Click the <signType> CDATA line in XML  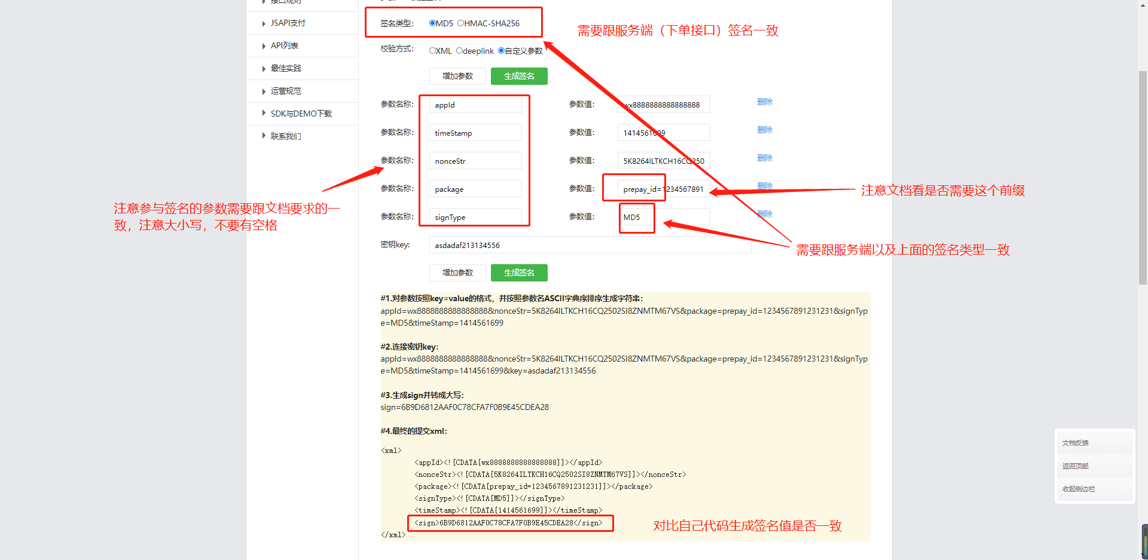coord(490,498)
